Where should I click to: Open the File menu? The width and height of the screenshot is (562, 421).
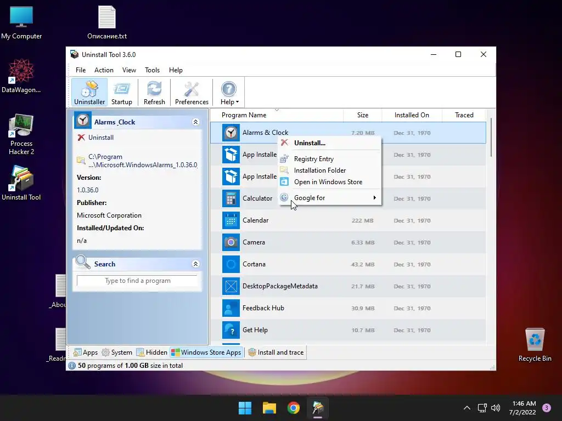click(x=81, y=70)
